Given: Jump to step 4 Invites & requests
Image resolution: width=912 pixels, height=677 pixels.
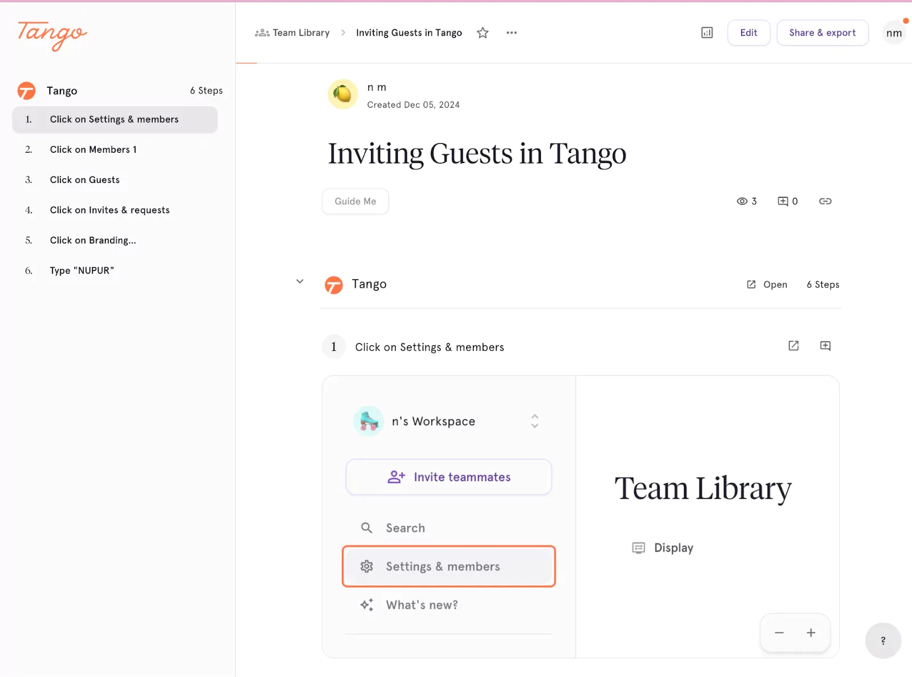Looking at the screenshot, I should point(115,210).
